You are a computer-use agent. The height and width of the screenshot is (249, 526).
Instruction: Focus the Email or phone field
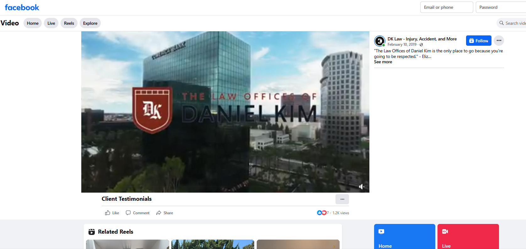446,7
